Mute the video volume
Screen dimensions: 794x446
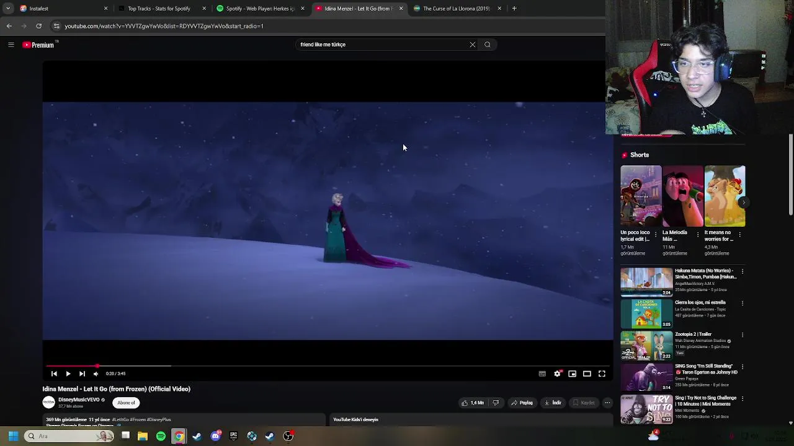pyautogui.click(x=96, y=374)
